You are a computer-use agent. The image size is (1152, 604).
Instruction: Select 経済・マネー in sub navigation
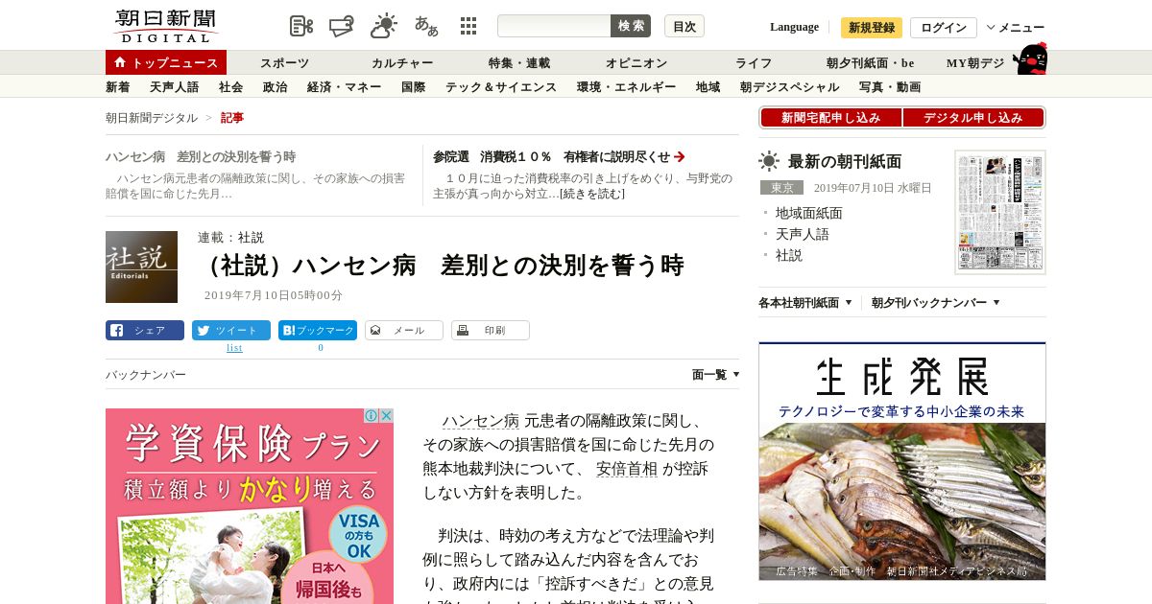click(x=345, y=87)
